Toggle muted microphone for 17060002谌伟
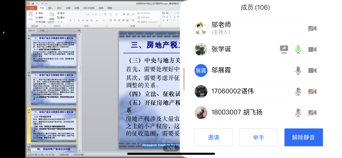 pyautogui.click(x=298, y=91)
